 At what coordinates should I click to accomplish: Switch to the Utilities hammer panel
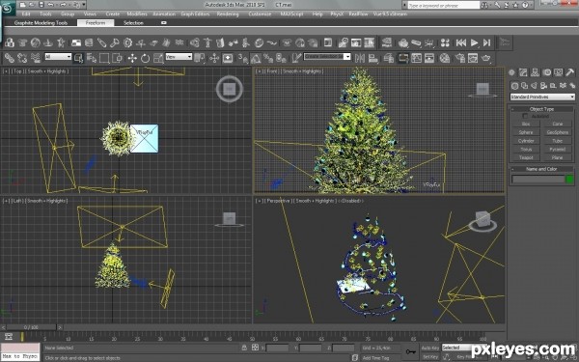(570, 72)
